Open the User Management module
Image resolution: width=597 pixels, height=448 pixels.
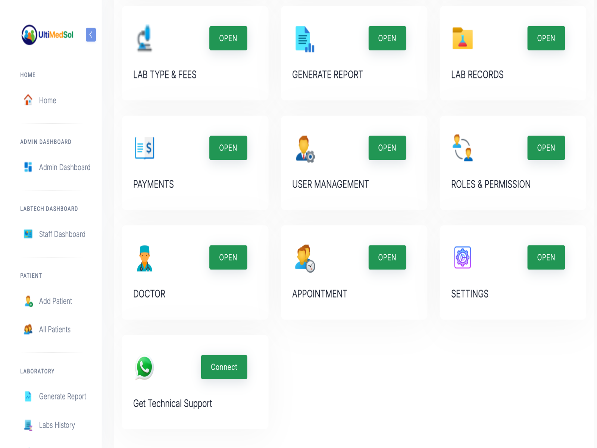[x=387, y=148]
